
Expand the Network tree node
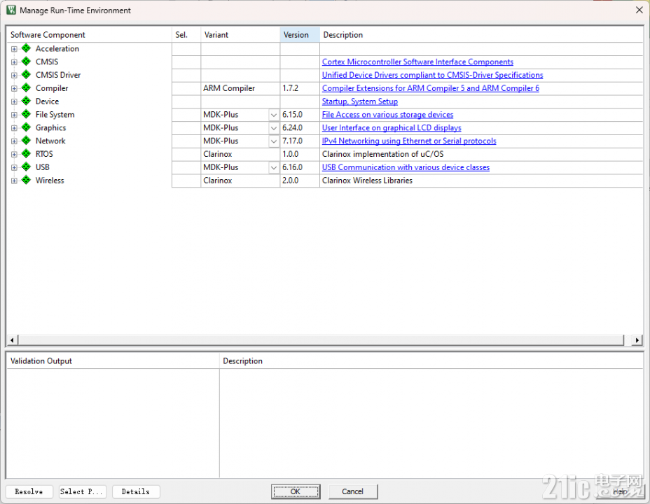point(14,141)
